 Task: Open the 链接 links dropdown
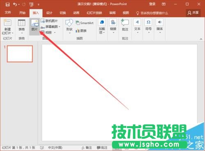(x=113, y=26)
